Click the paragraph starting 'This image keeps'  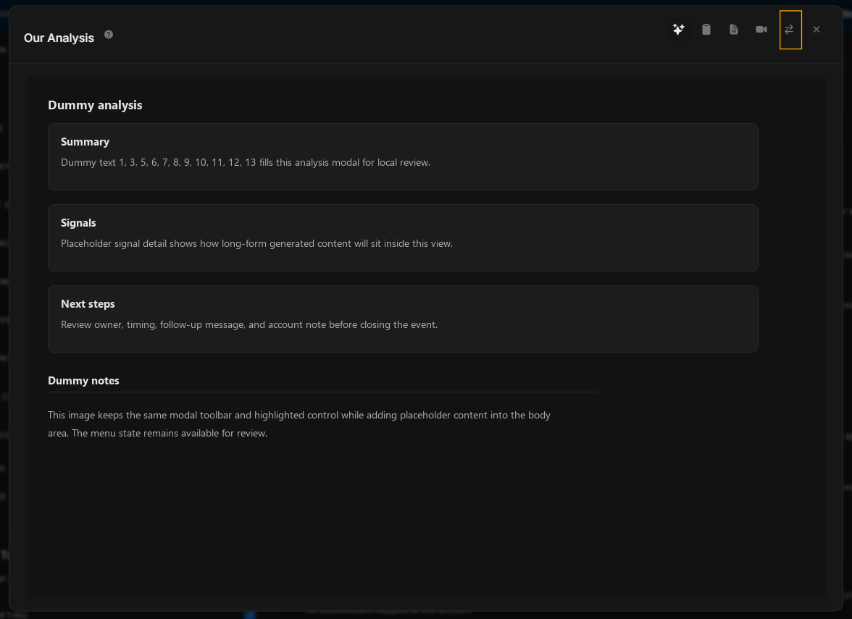coord(298,424)
